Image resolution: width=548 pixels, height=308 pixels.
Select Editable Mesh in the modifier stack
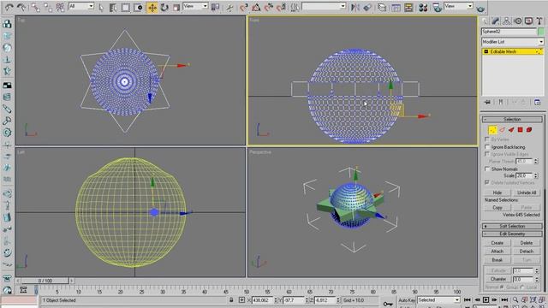click(x=513, y=51)
